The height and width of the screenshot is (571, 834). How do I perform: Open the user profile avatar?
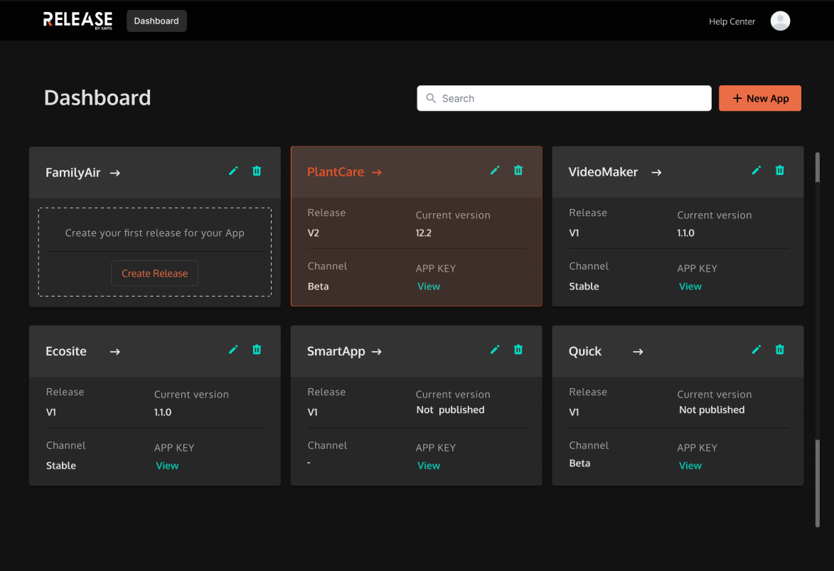coord(780,21)
